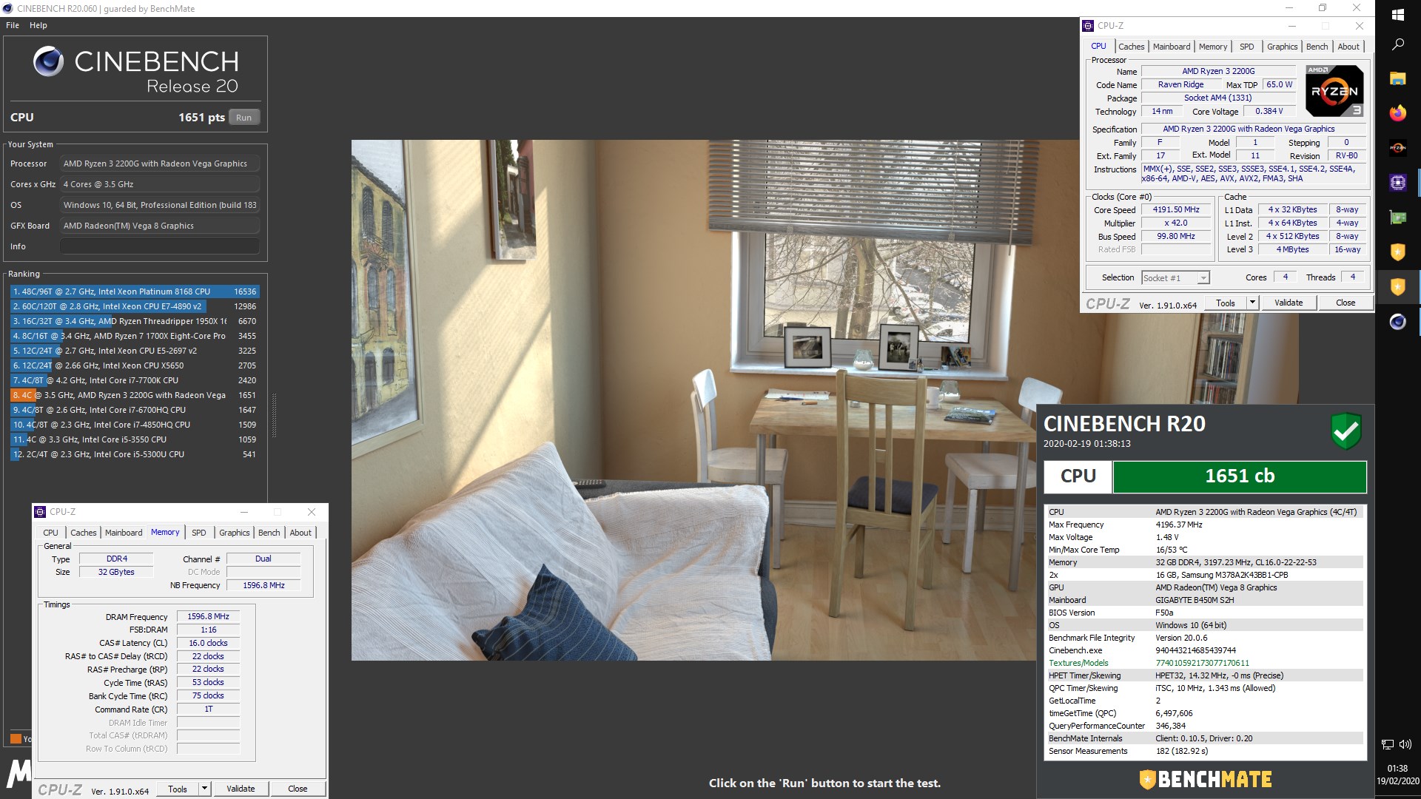Open Caches tab in bottom-left CPU-Z
Screen dimensions: 1421x799
click(x=83, y=533)
